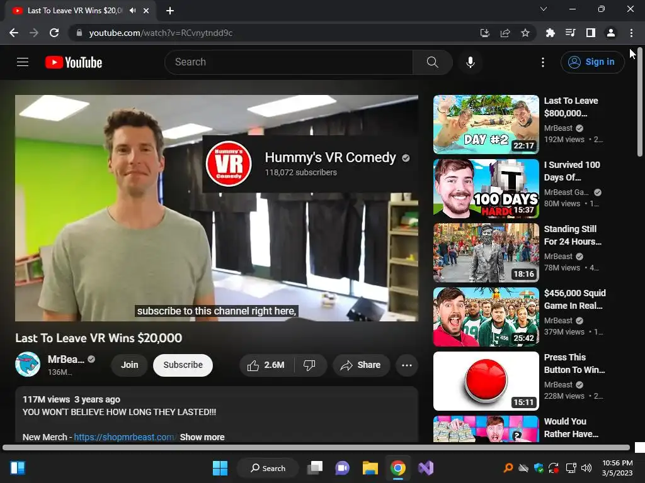Open the Windows Start menu
645x483 pixels.
click(220, 468)
